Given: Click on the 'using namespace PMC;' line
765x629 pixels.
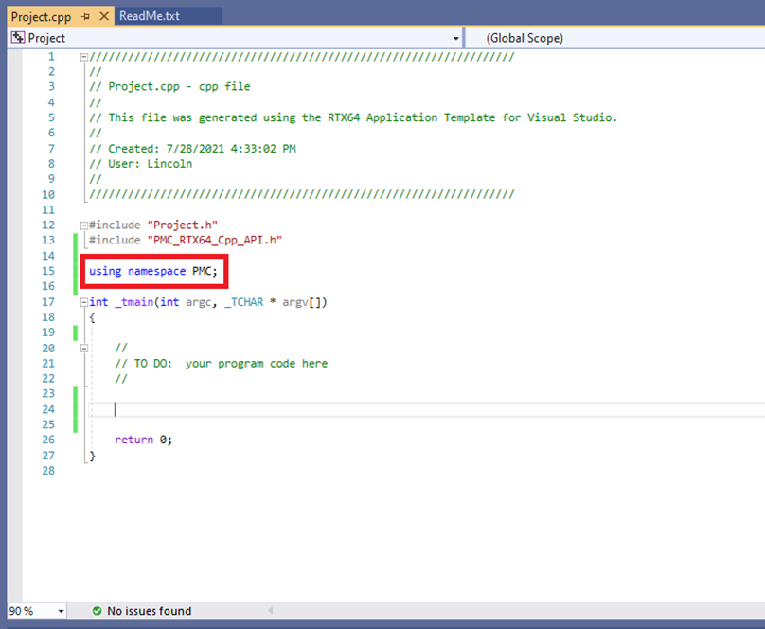Looking at the screenshot, I should pyautogui.click(x=153, y=272).
